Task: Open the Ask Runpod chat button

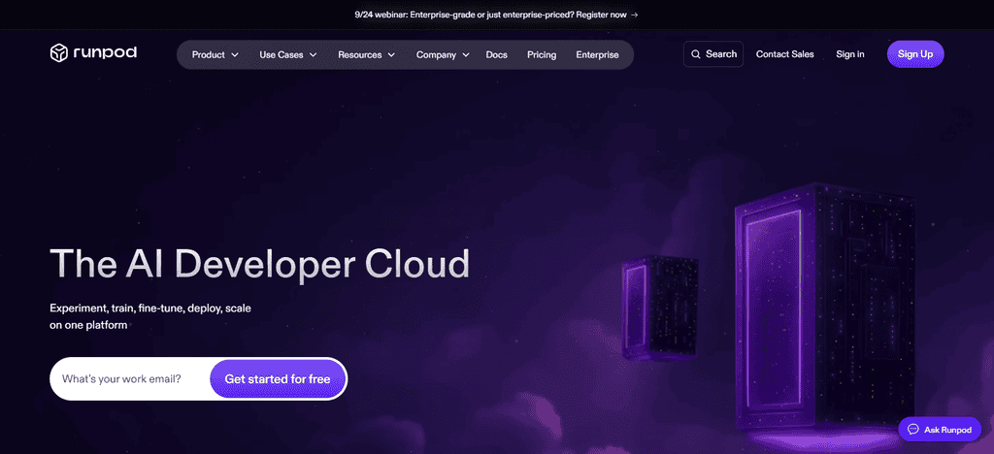Action: coord(940,430)
